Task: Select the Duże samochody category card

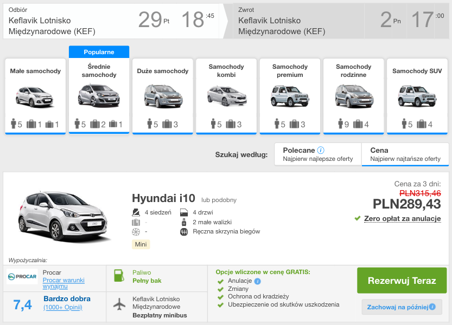Action: [x=163, y=96]
